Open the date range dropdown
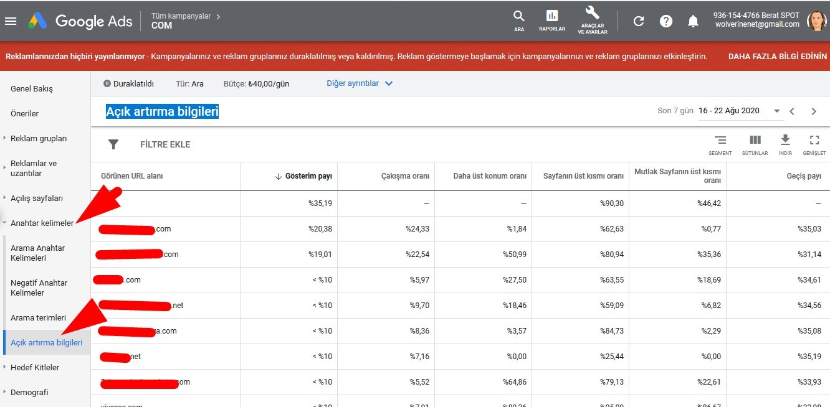This screenshot has height=407, width=830. (740, 111)
